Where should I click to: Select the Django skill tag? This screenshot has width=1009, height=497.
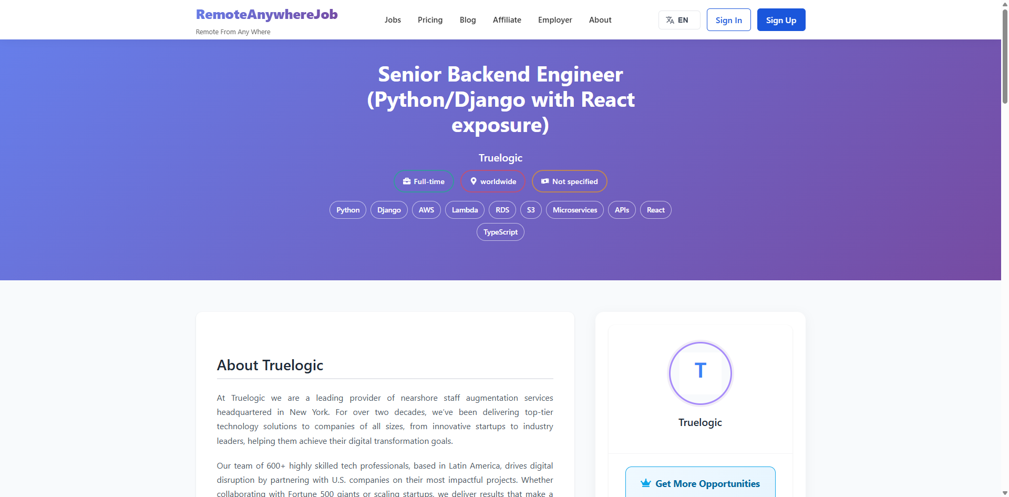(x=389, y=210)
